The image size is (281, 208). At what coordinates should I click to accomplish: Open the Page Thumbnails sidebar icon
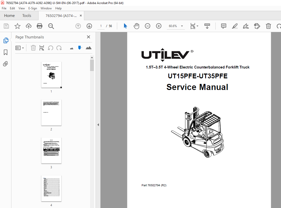[6, 40]
